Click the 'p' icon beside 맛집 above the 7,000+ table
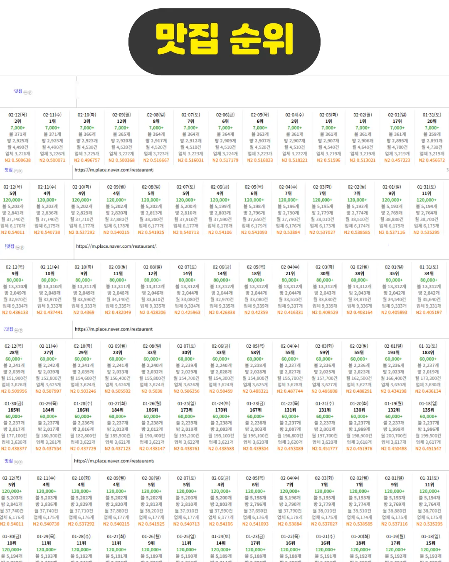The image size is (449, 562). [30, 92]
